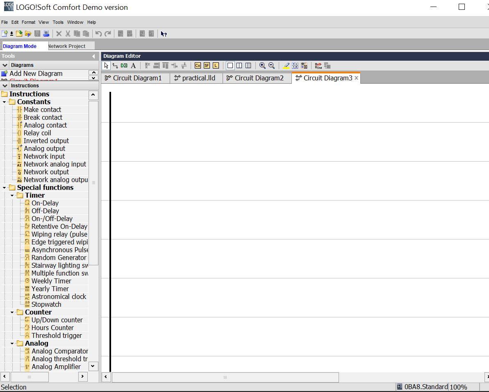
Task: Click the page layout icon
Action: 295,66
